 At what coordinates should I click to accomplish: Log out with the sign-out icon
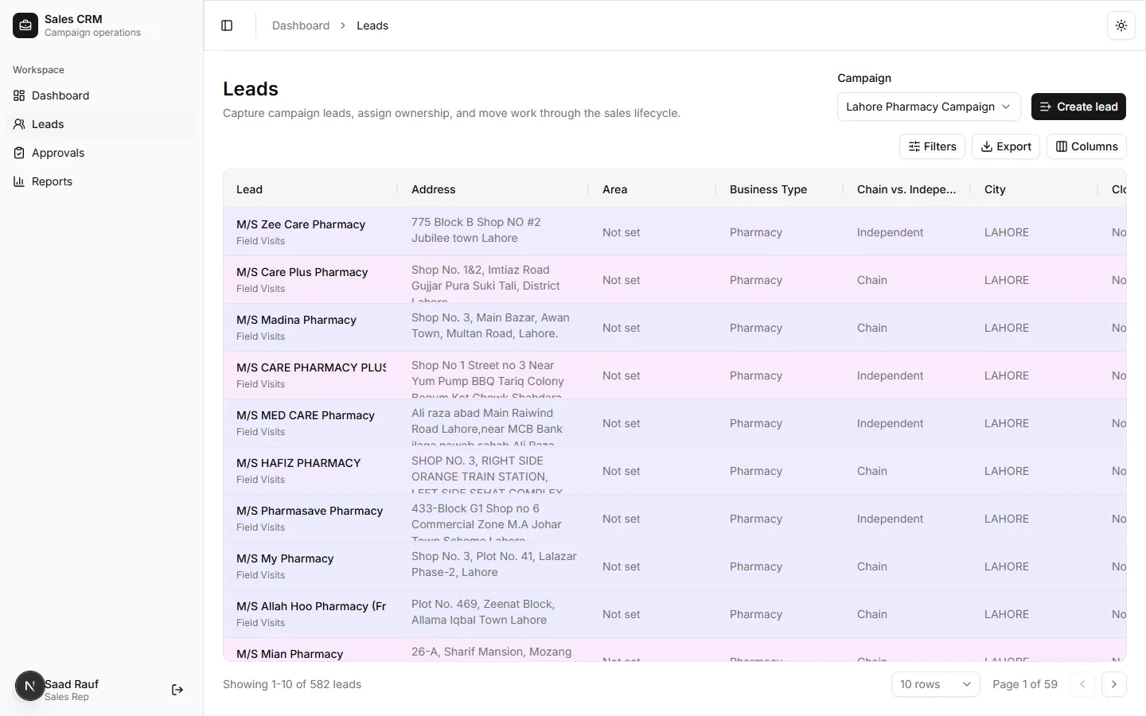click(x=177, y=690)
